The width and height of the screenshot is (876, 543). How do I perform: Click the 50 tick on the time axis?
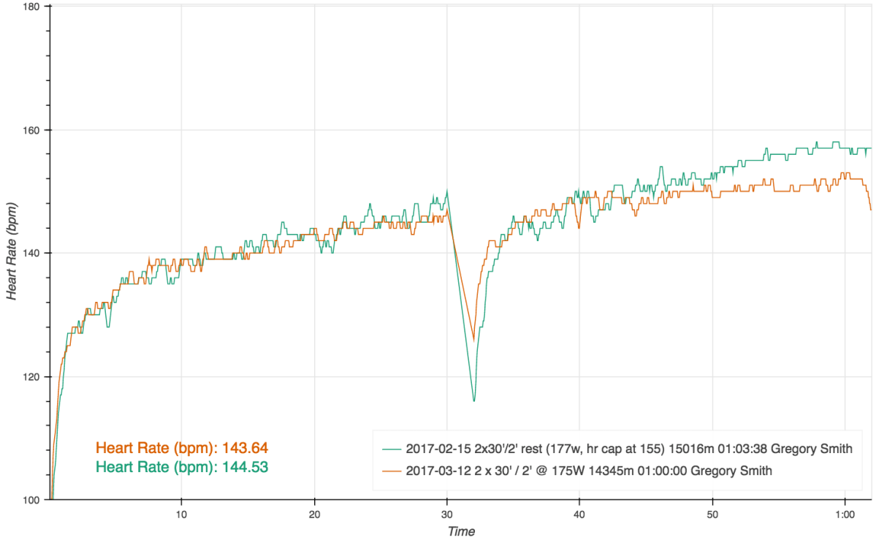[712, 514]
